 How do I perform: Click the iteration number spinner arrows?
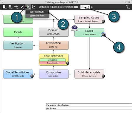(x=92, y=7)
